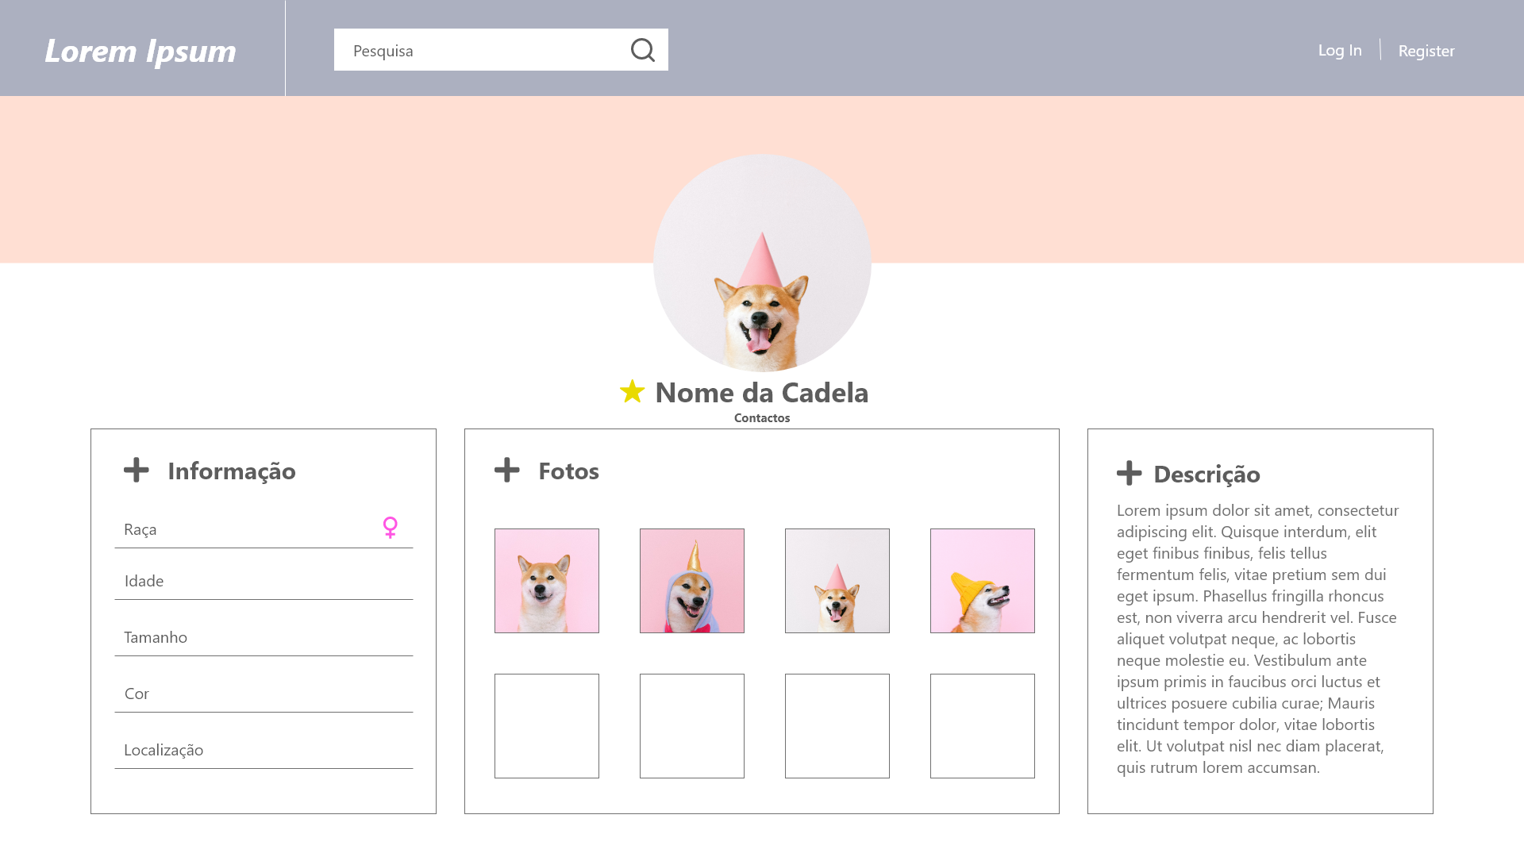
Task: Click the search magnifier icon
Action: tap(643, 50)
